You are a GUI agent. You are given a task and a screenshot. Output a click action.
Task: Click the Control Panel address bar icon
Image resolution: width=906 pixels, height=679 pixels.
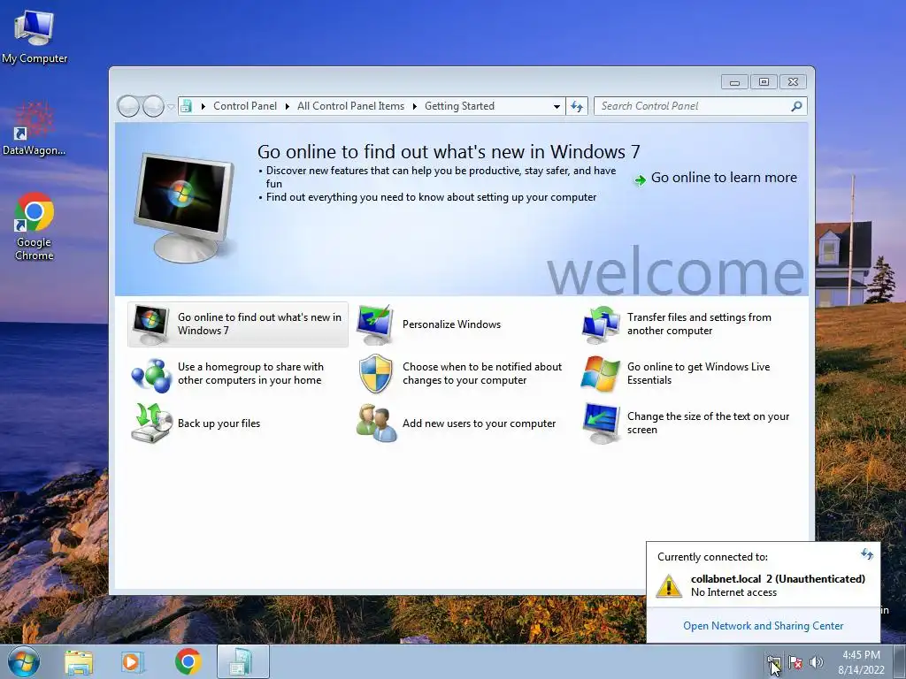tap(186, 106)
